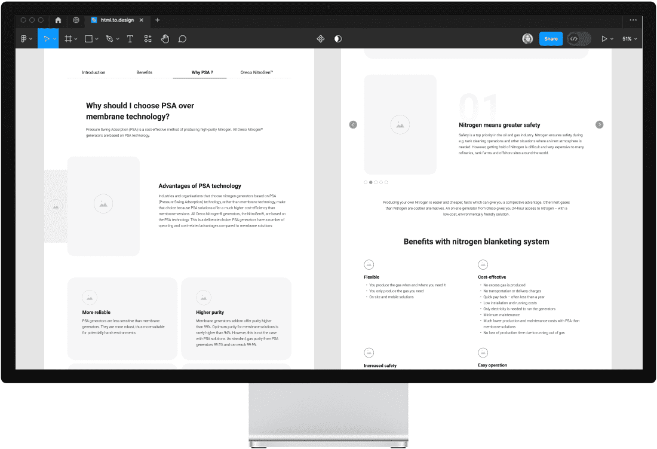Select the Move tool arrow

(x=46, y=39)
